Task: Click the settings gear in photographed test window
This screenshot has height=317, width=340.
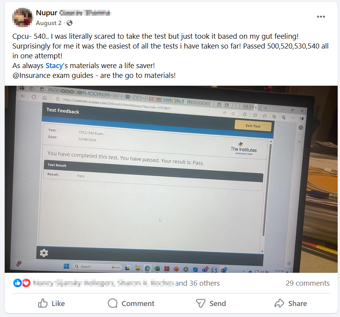Action: 44,253
